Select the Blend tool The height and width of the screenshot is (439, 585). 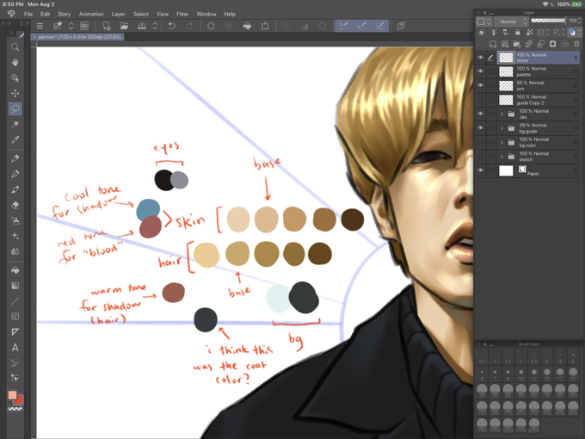(15, 251)
